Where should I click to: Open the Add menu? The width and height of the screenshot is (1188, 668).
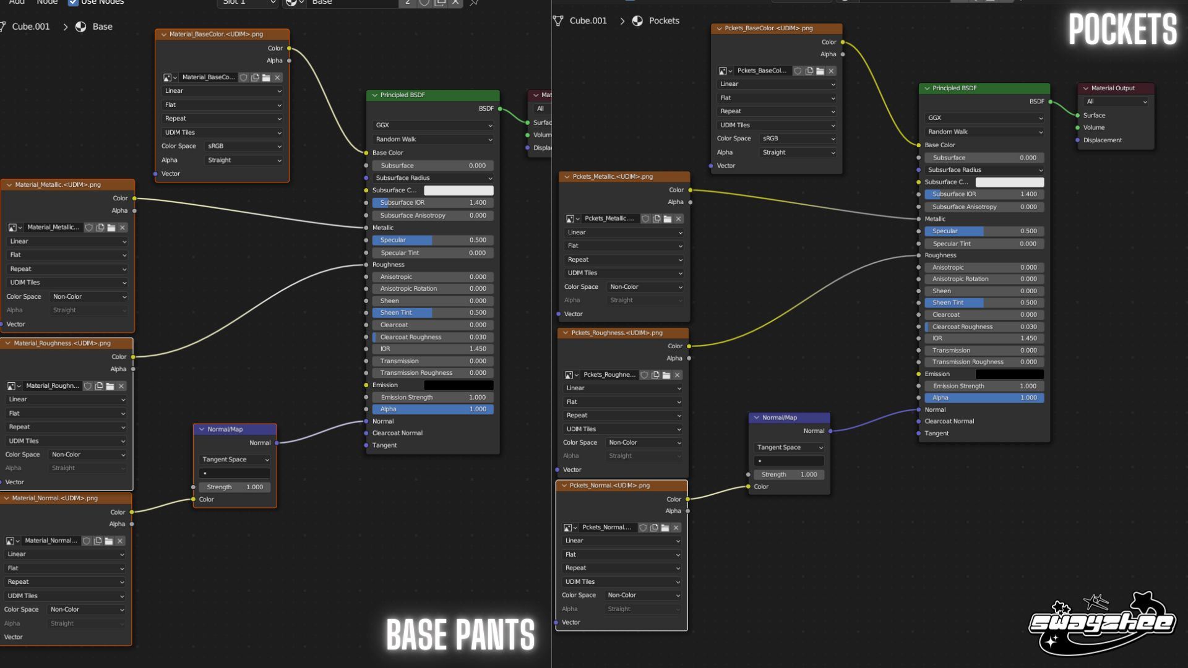click(x=17, y=2)
